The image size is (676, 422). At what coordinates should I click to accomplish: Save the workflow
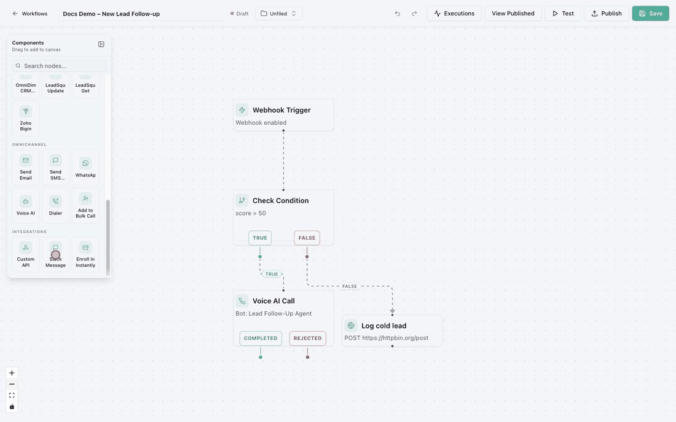click(651, 14)
